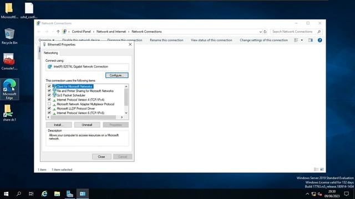Click the Configure... button
355x199 pixels.
117,75
